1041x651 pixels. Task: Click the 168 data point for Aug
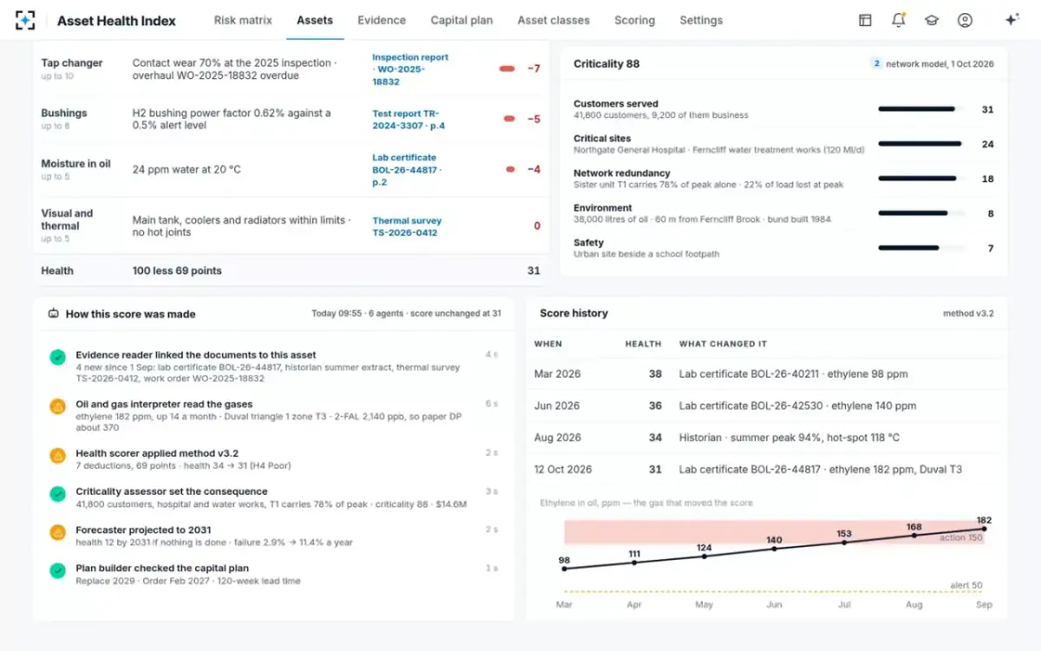[x=914, y=536]
